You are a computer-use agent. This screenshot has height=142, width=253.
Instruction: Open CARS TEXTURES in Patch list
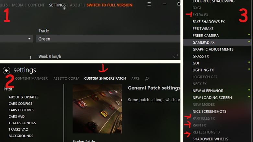[x=21, y=110]
